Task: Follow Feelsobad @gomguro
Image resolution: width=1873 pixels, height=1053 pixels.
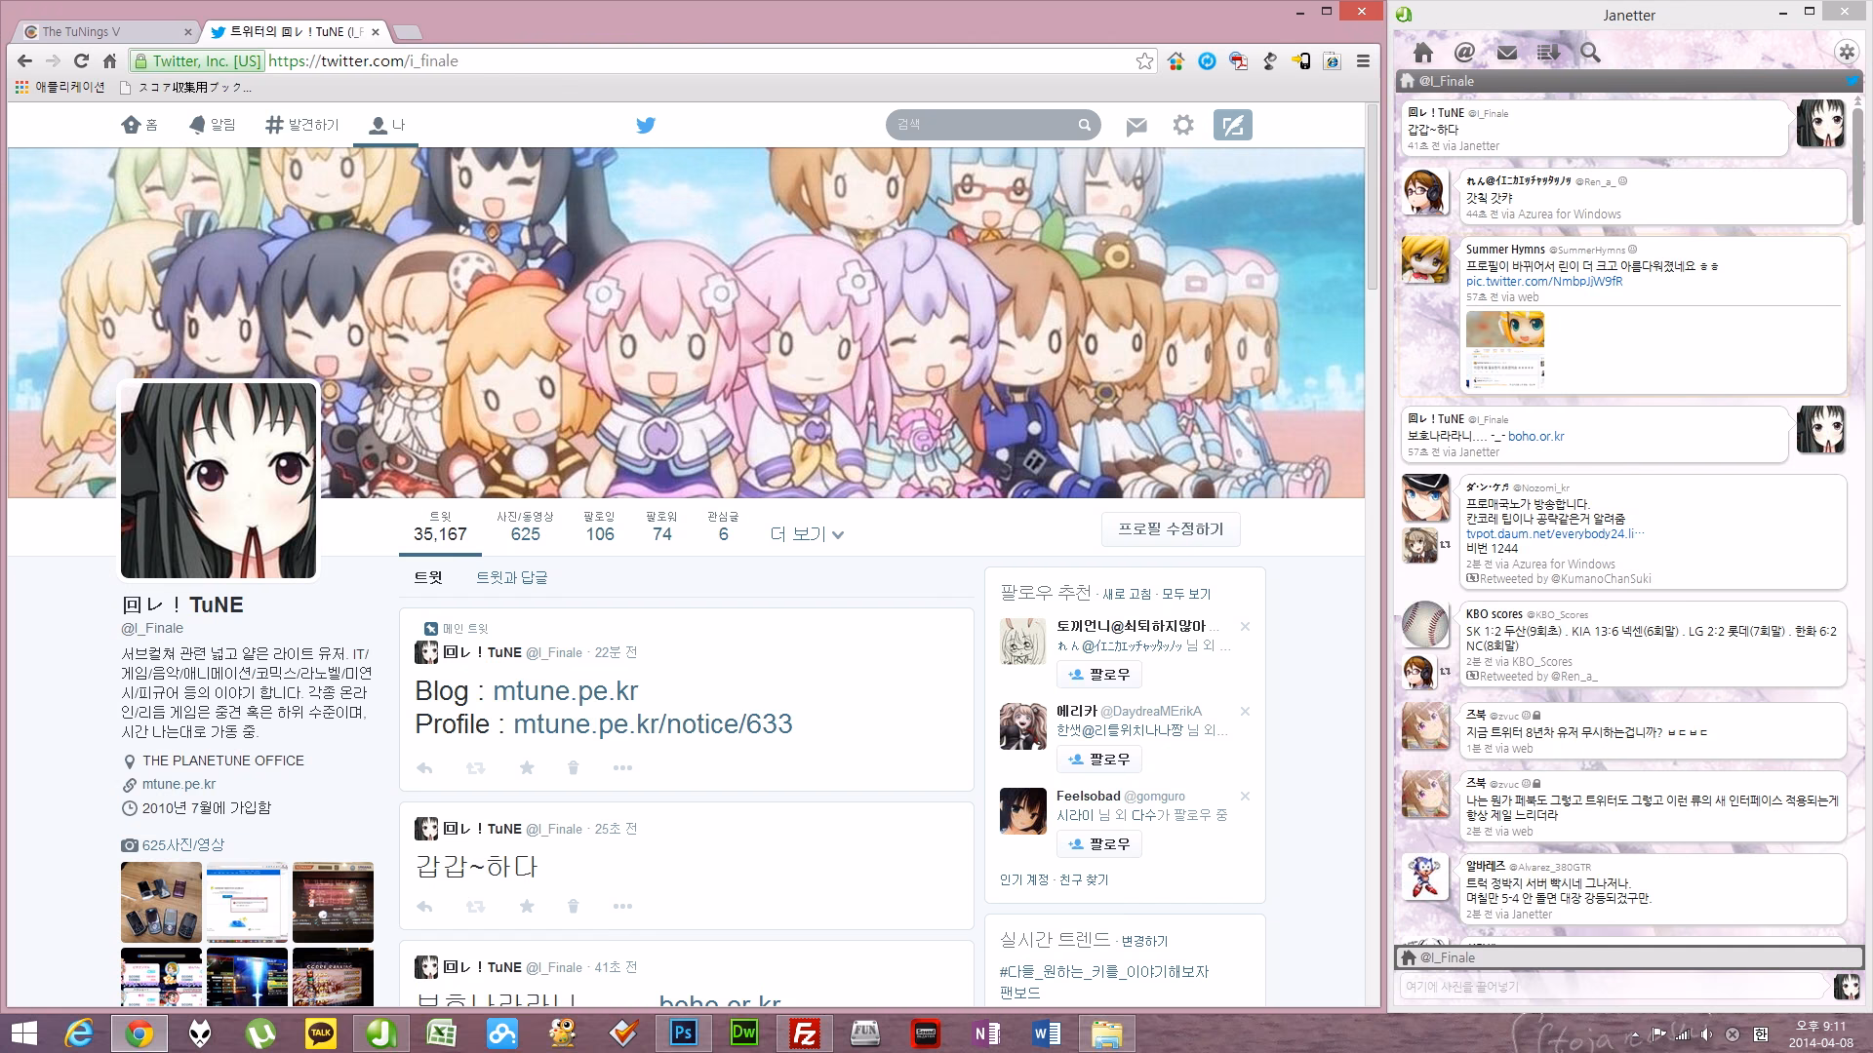Action: (x=1098, y=843)
